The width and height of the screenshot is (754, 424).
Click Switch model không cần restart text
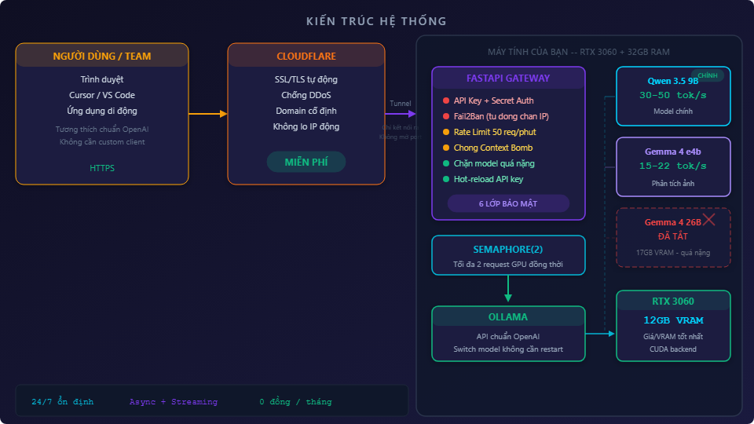pos(508,349)
